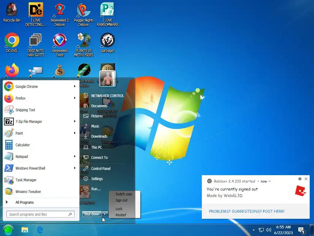The width and height of the screenshot is (314, 236).
Task: Open the Recycle Bin desktop icon
Action: 12,12
